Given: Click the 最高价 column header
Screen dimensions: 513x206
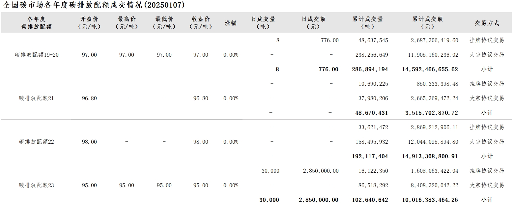Looking at the screenshot, I should click(x=127, y=23).
